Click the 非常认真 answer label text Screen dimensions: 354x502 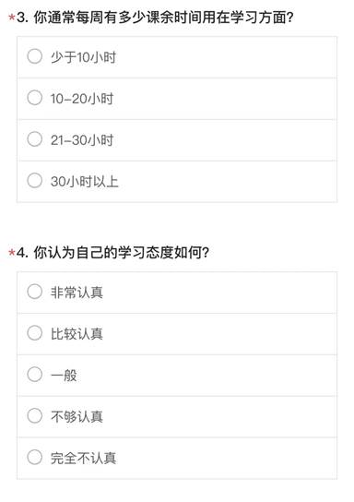[77, 293]
